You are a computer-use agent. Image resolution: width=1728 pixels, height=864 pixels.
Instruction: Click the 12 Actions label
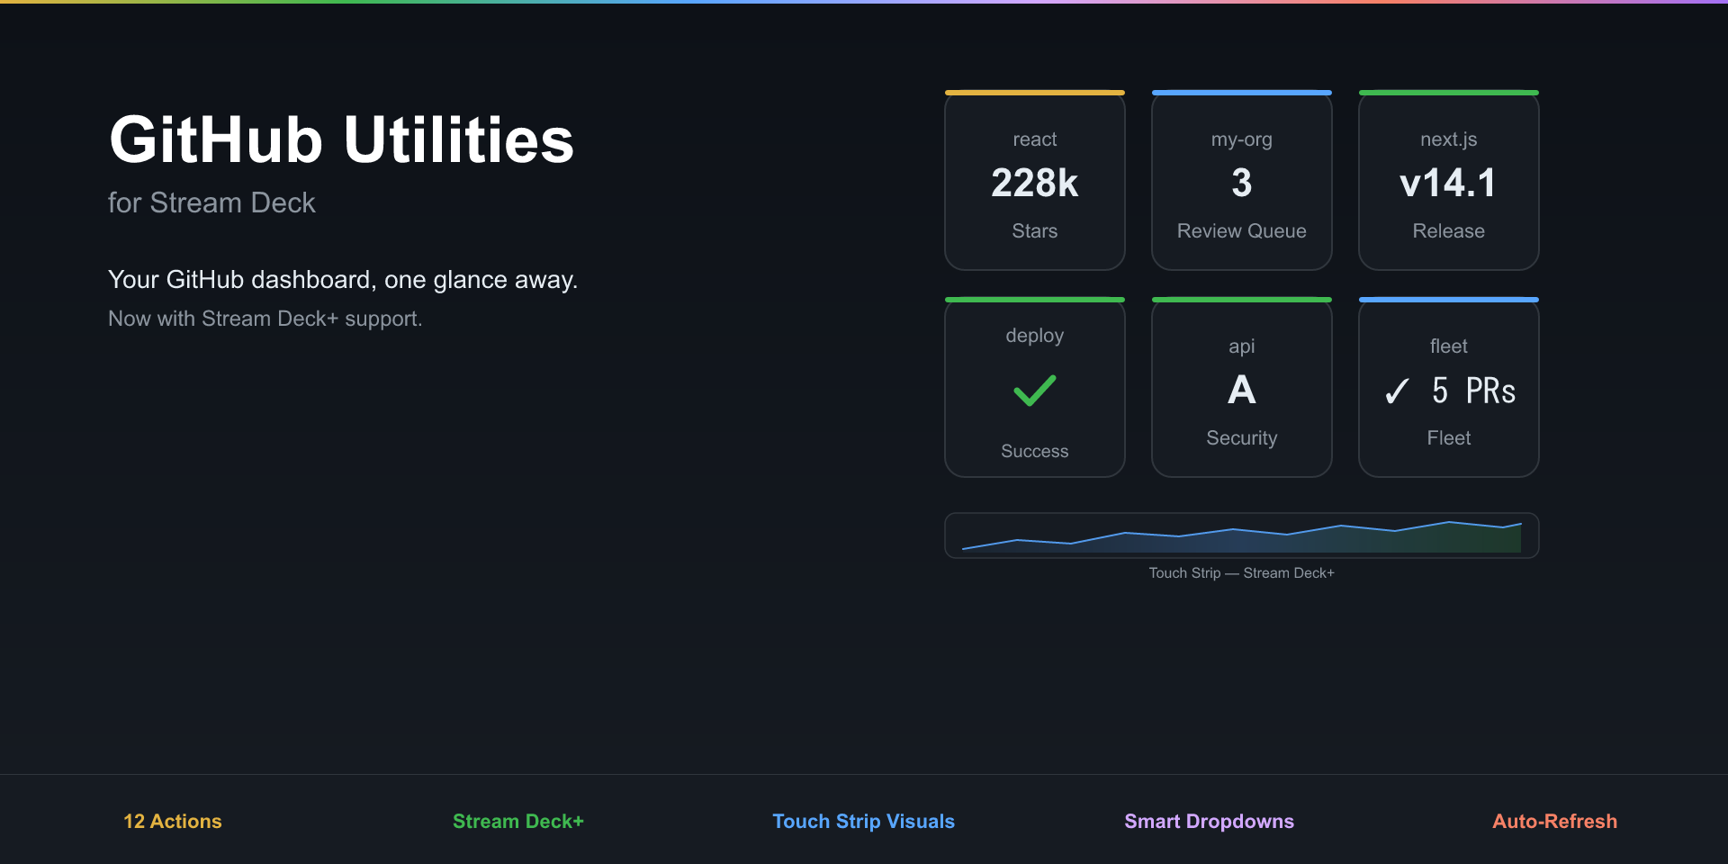(x=173, y=821)
